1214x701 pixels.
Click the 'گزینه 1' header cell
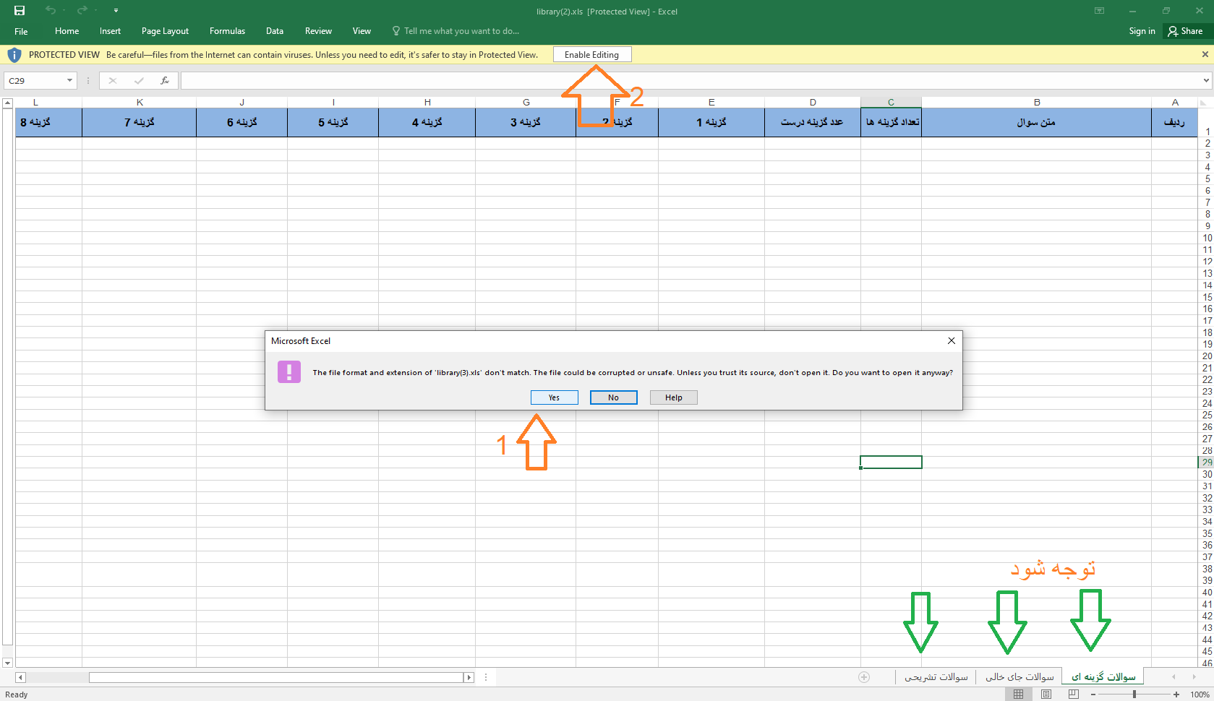711,122
